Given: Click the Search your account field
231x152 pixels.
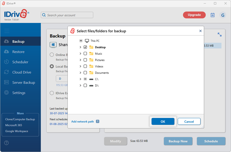Looking at the screenshot, I should point(67,15).
